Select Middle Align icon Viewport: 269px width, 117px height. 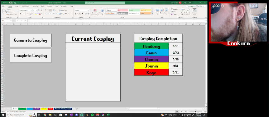click(48, 10)
